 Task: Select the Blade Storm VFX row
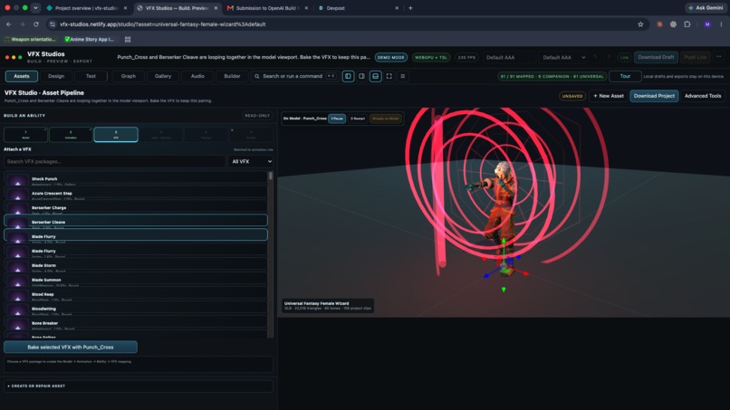pyautogui.click(x=136, y=266)
